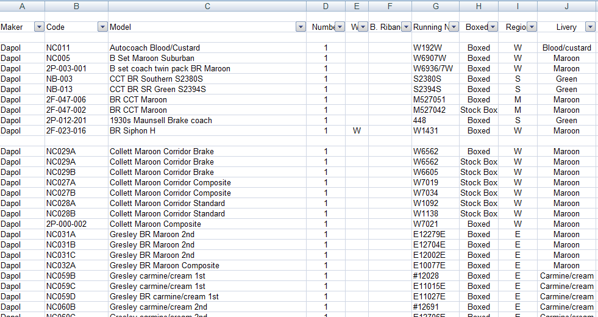Select running number cell 'W7034'
This screenshot has height=317, width=598.
(x=435, y=193)
